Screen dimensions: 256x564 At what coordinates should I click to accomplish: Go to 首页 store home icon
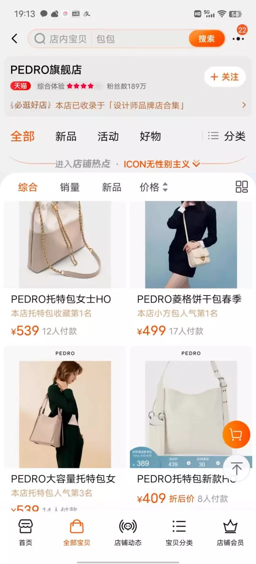[26, 533]
